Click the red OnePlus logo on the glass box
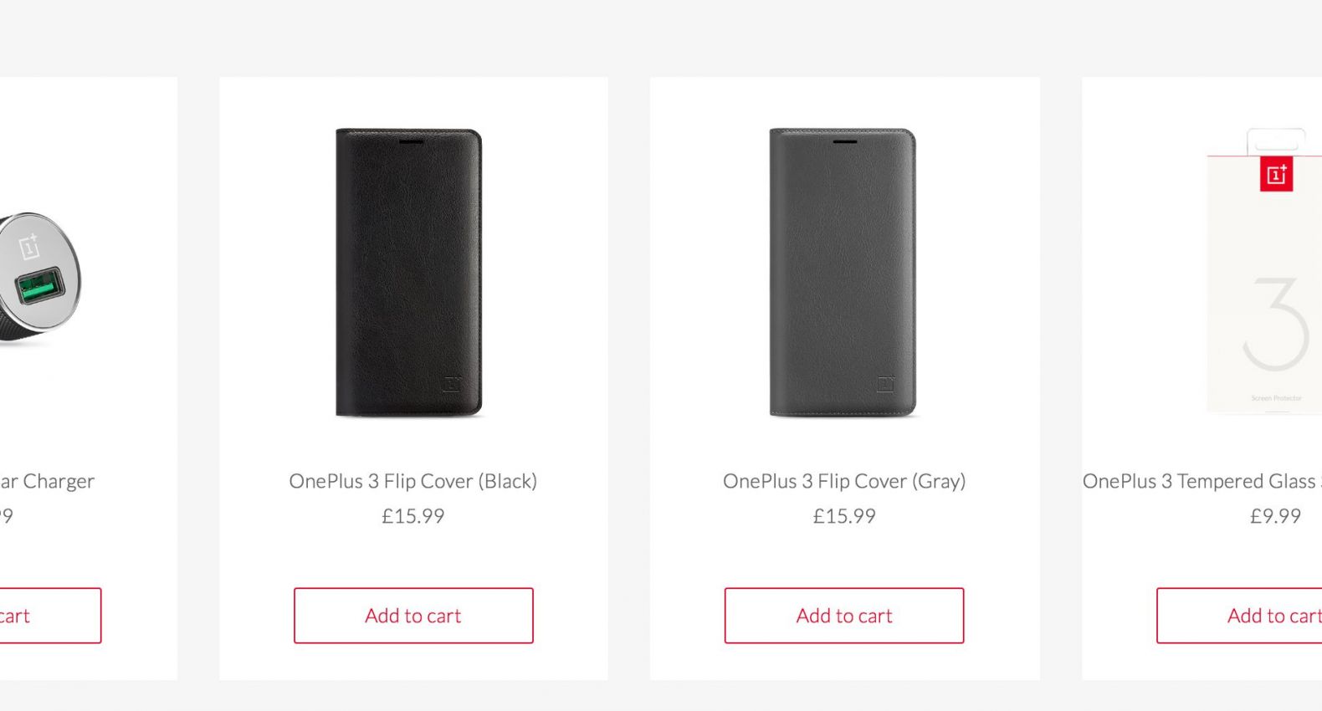 click(1276, 175)
